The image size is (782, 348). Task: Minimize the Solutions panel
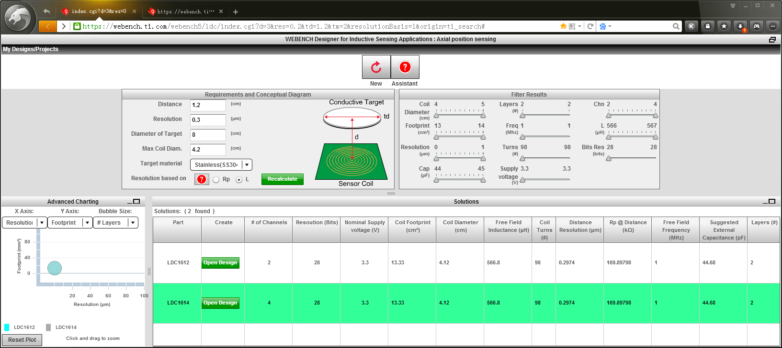coord(765,202)
